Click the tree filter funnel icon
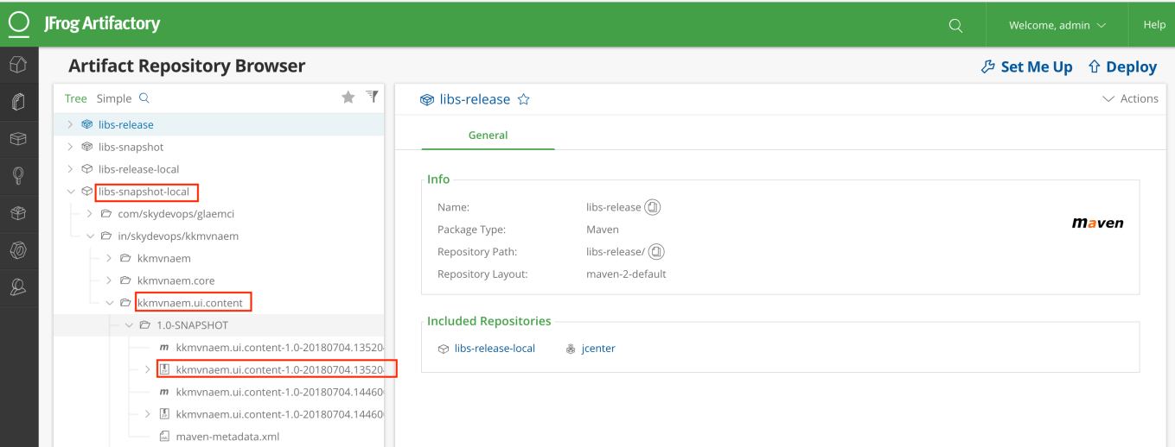1175x447 pixels. 372,97
